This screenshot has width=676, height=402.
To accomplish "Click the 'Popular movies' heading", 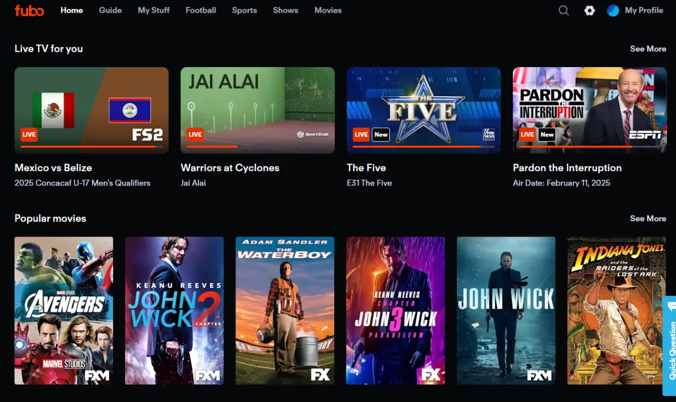I will (x=50, y=218).
